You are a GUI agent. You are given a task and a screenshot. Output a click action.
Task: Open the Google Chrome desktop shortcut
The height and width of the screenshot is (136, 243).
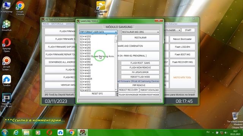20,8
